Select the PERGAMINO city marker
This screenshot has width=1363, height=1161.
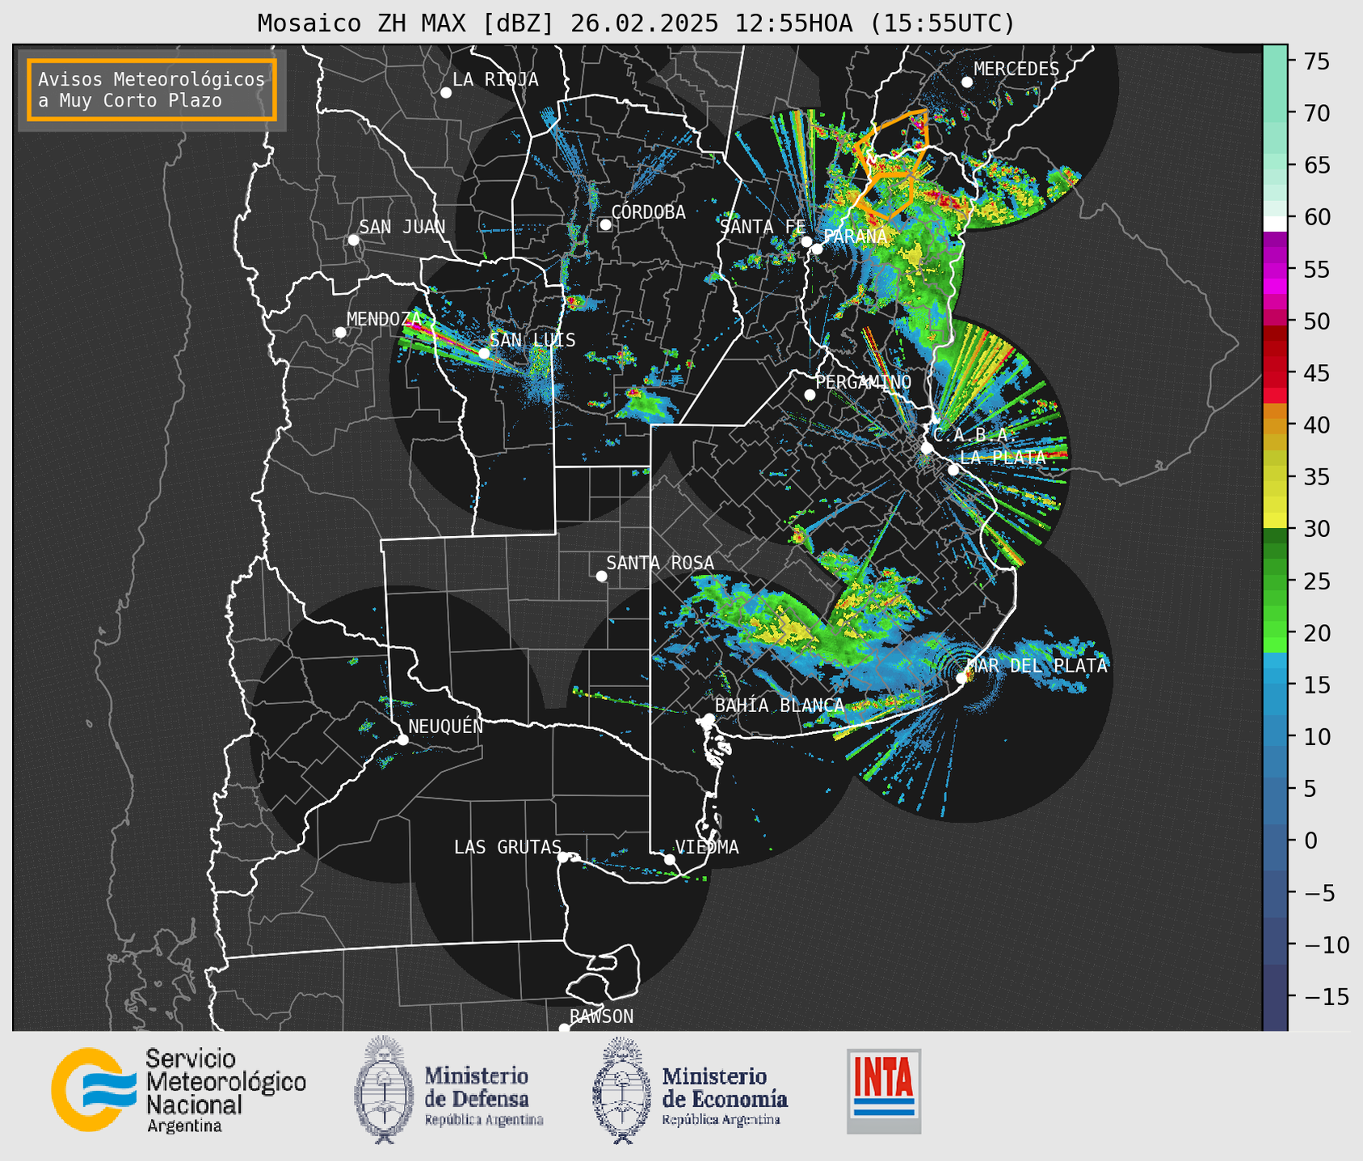coord(810,395)
